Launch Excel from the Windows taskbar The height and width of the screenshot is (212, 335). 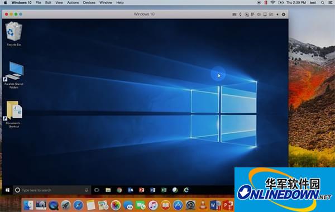164,190
